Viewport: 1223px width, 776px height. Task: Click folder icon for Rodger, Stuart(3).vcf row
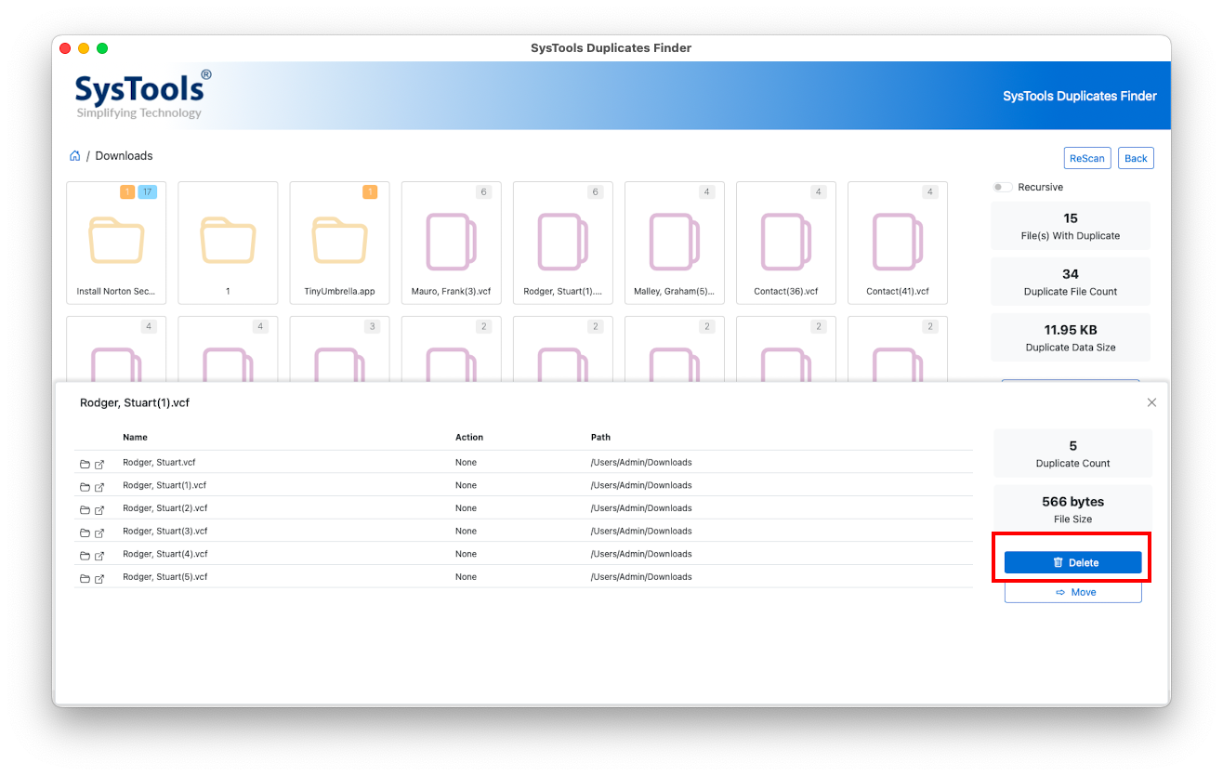point(85,533)
